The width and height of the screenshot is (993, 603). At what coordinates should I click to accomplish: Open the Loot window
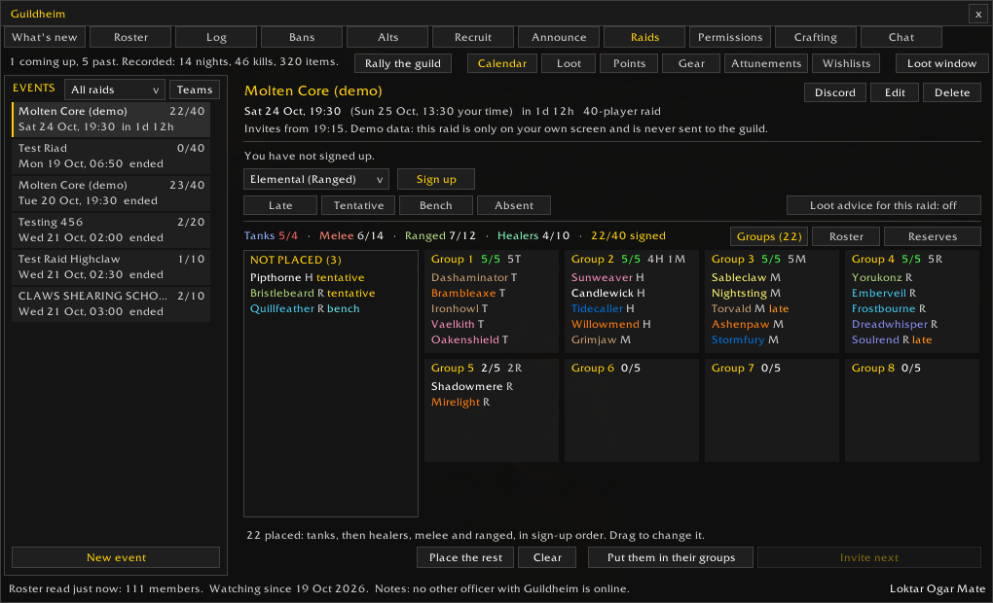941,63
